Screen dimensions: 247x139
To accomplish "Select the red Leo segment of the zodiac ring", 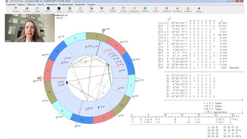I will [48, 70].
